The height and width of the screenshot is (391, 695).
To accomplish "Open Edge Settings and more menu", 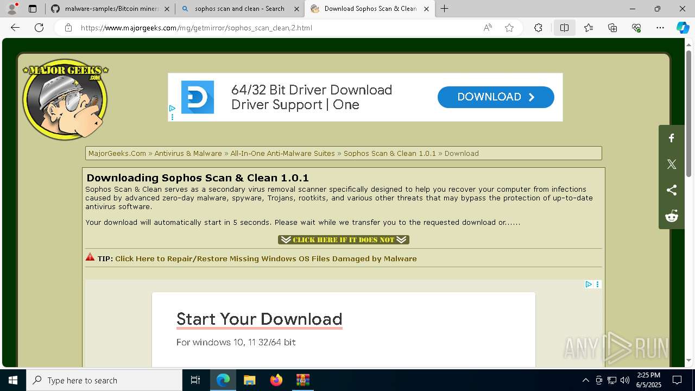I will point(660,28).
